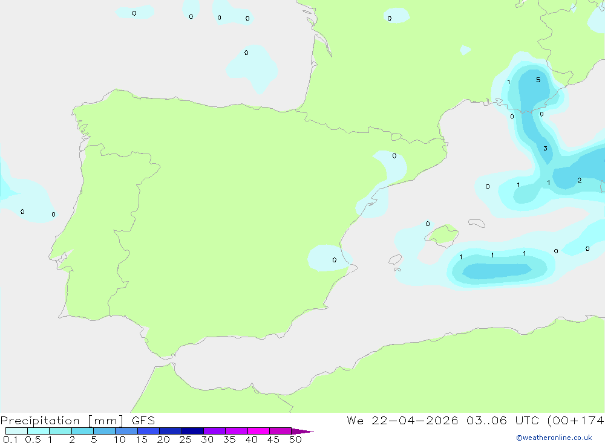Click the 25–30 mm darkest navy legend swatch

(192, 431)
